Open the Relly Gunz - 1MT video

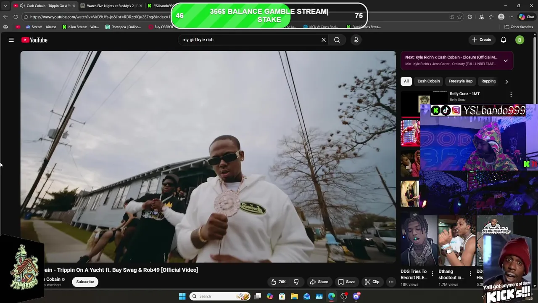[x=464, y=94]
